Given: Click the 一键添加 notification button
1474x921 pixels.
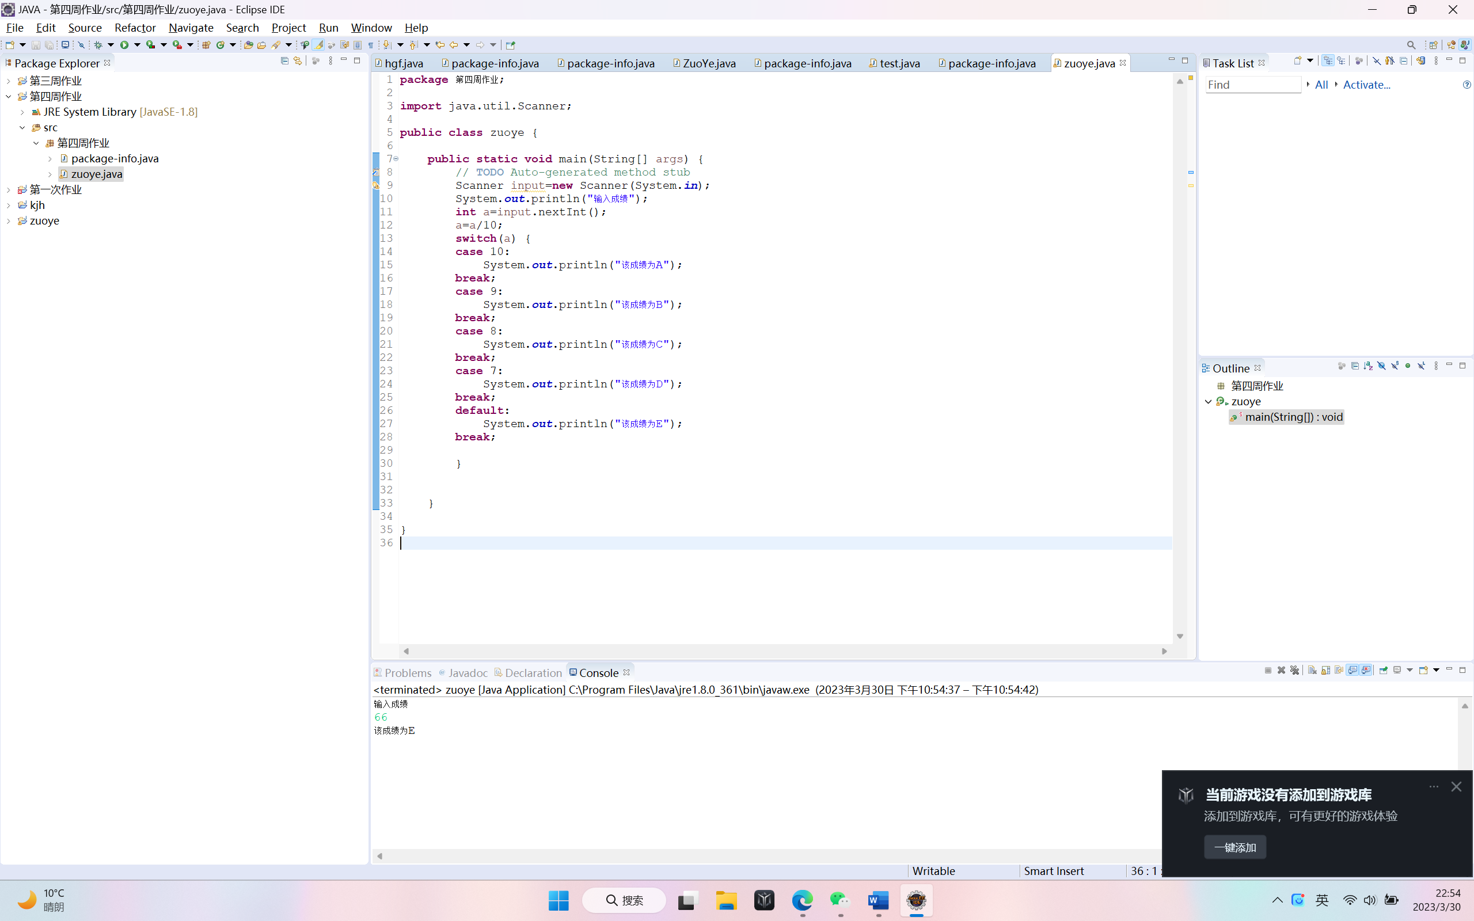Looking at the screenshot, I should click(x=1234, y=847).
